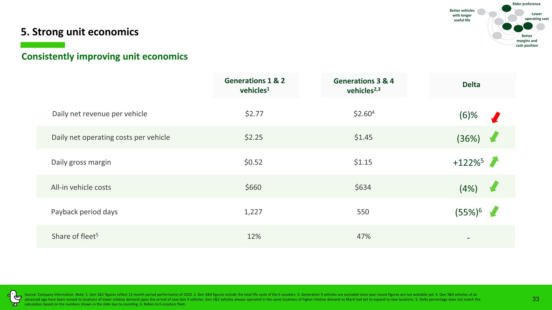Click the Daily gross margin row label
Image resolution: width=552 pixels, height=310 pixels.
(81, 162)
